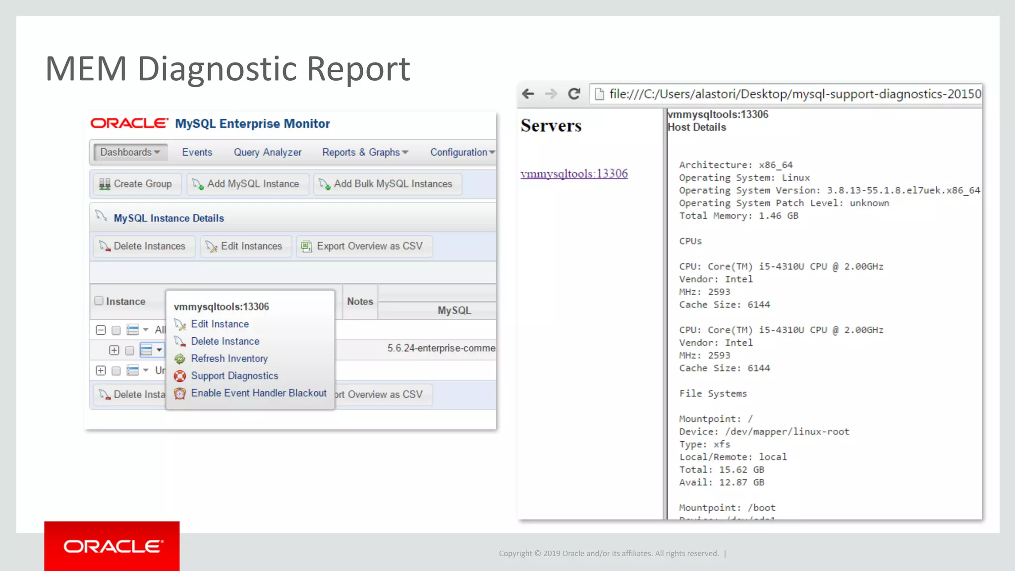Image resolution: width=1015 pixels, height=571 pixels.
Task: Click the MySQL Instance Details dolphin icon
Action: [x=101, y=215]
